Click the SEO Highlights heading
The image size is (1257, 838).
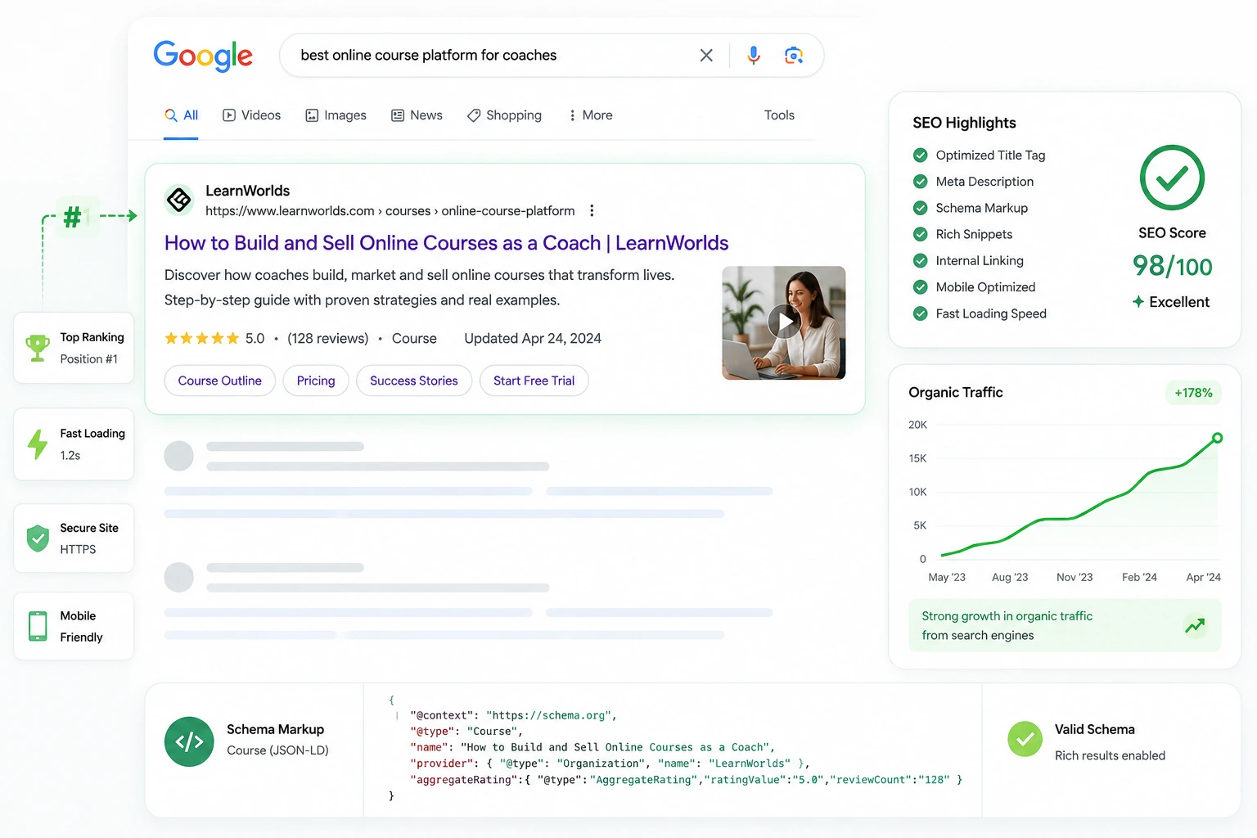pos(964,123)
